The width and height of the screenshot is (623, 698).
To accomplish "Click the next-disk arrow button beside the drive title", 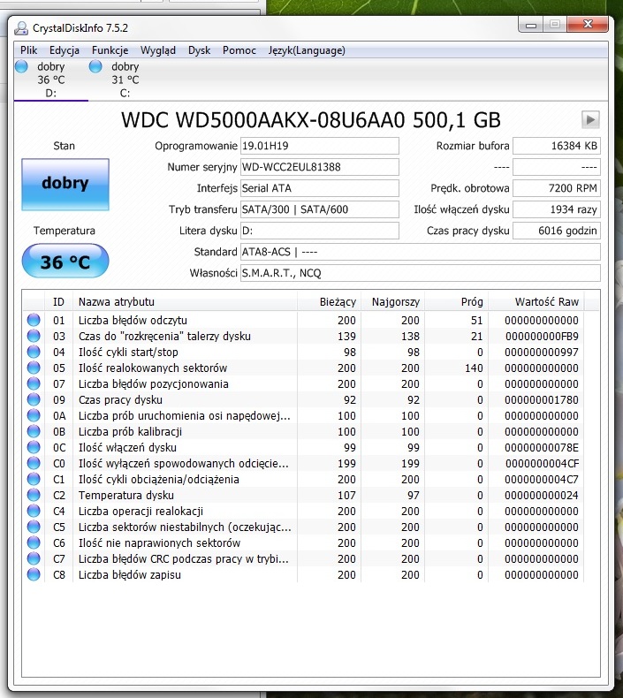I will point(590,120).
